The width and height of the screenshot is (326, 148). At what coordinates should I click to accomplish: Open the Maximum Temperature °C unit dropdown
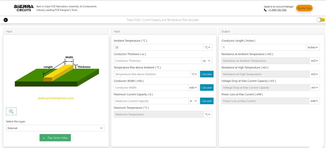pyautogui.click(x=208, y=114)
